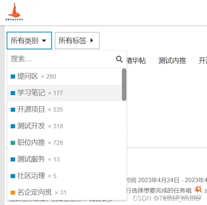The width and height of the screenshot is (207, 205).
Task: Choose the 测试开发 category
Action: click(64, 126)
